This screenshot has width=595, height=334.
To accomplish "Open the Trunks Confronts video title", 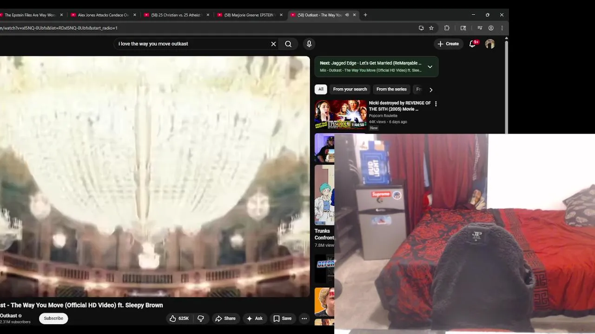I will [324, 234].
